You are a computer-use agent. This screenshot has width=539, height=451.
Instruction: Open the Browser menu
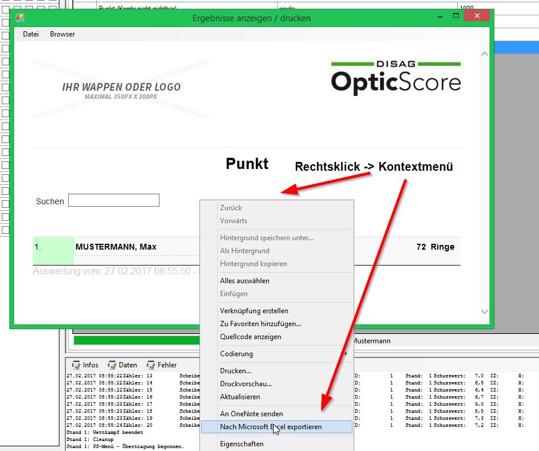62,34
